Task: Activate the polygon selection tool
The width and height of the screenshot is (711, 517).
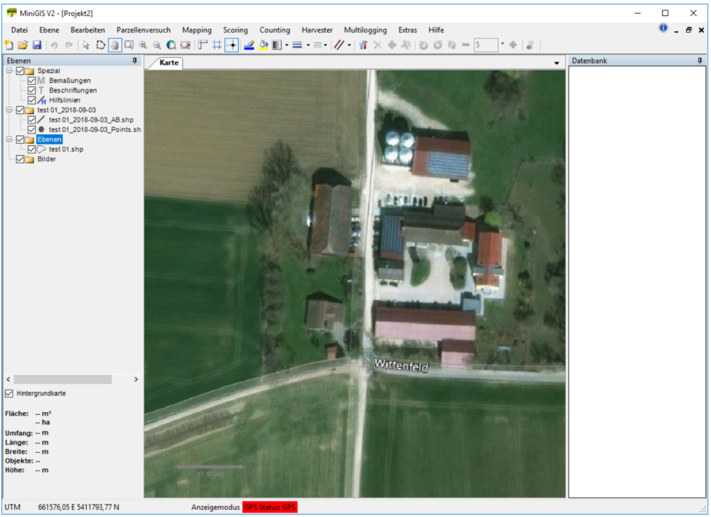Action: [x=101, y=45]
